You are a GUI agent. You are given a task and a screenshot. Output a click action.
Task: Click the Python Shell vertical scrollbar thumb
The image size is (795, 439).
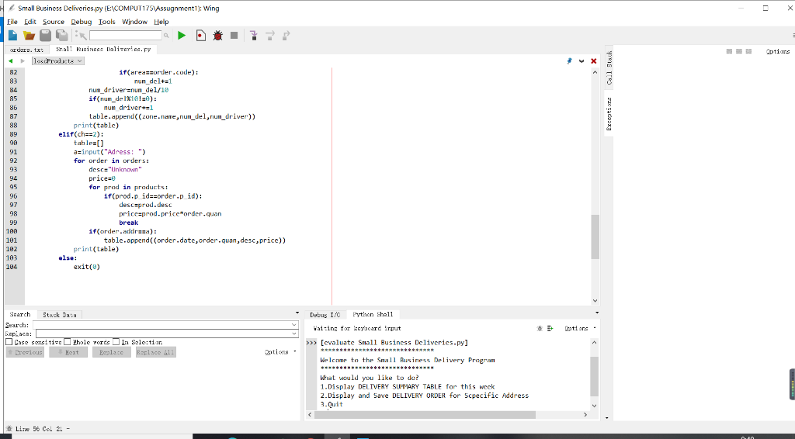tap(594, 377)
